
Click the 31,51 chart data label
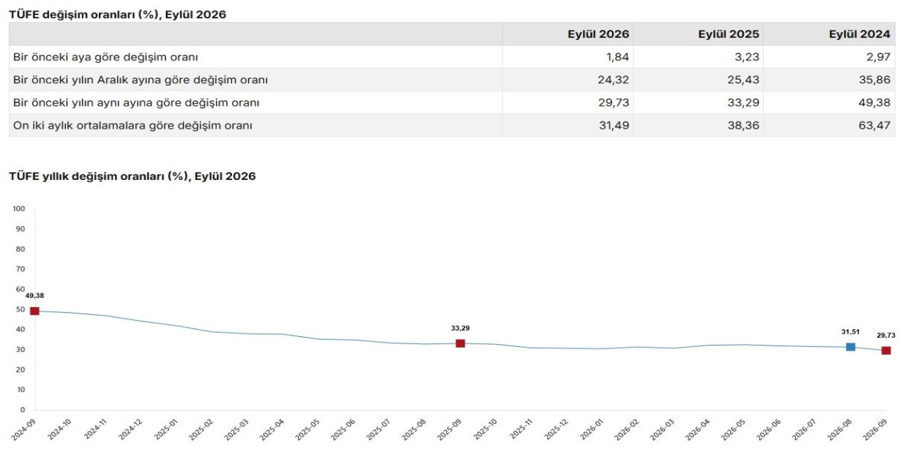click(851, 332)
